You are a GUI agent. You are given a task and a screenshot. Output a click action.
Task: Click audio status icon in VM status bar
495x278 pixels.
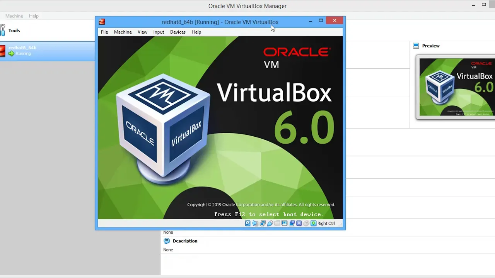(x=255, y=223)
